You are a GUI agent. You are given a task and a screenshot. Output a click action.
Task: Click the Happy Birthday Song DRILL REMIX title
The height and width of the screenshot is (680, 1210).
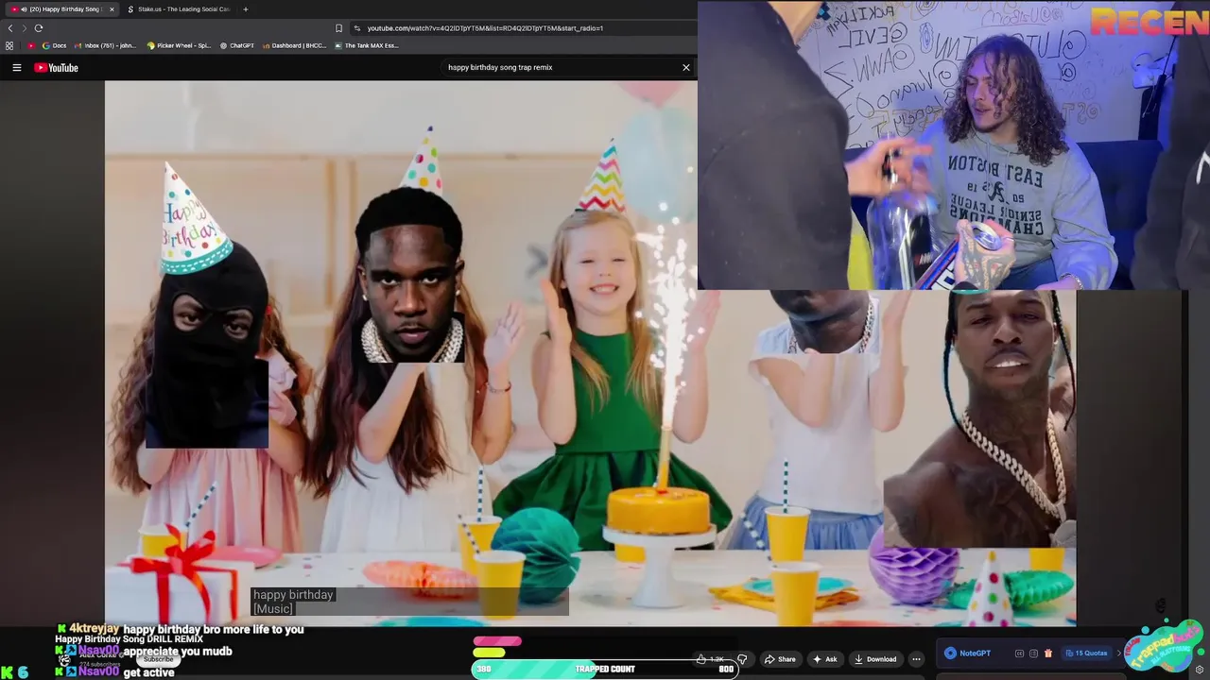[129, 639]
